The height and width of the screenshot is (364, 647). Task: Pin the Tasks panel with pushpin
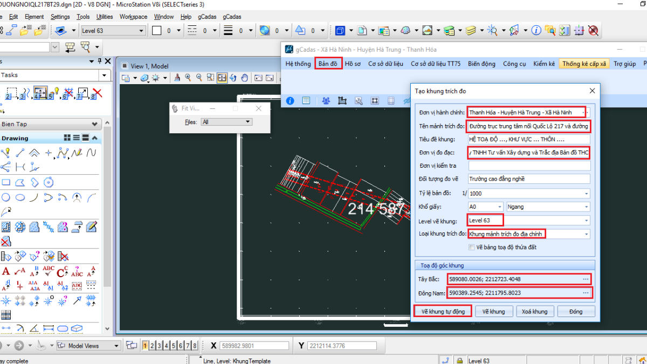click(x=99, y=61)
